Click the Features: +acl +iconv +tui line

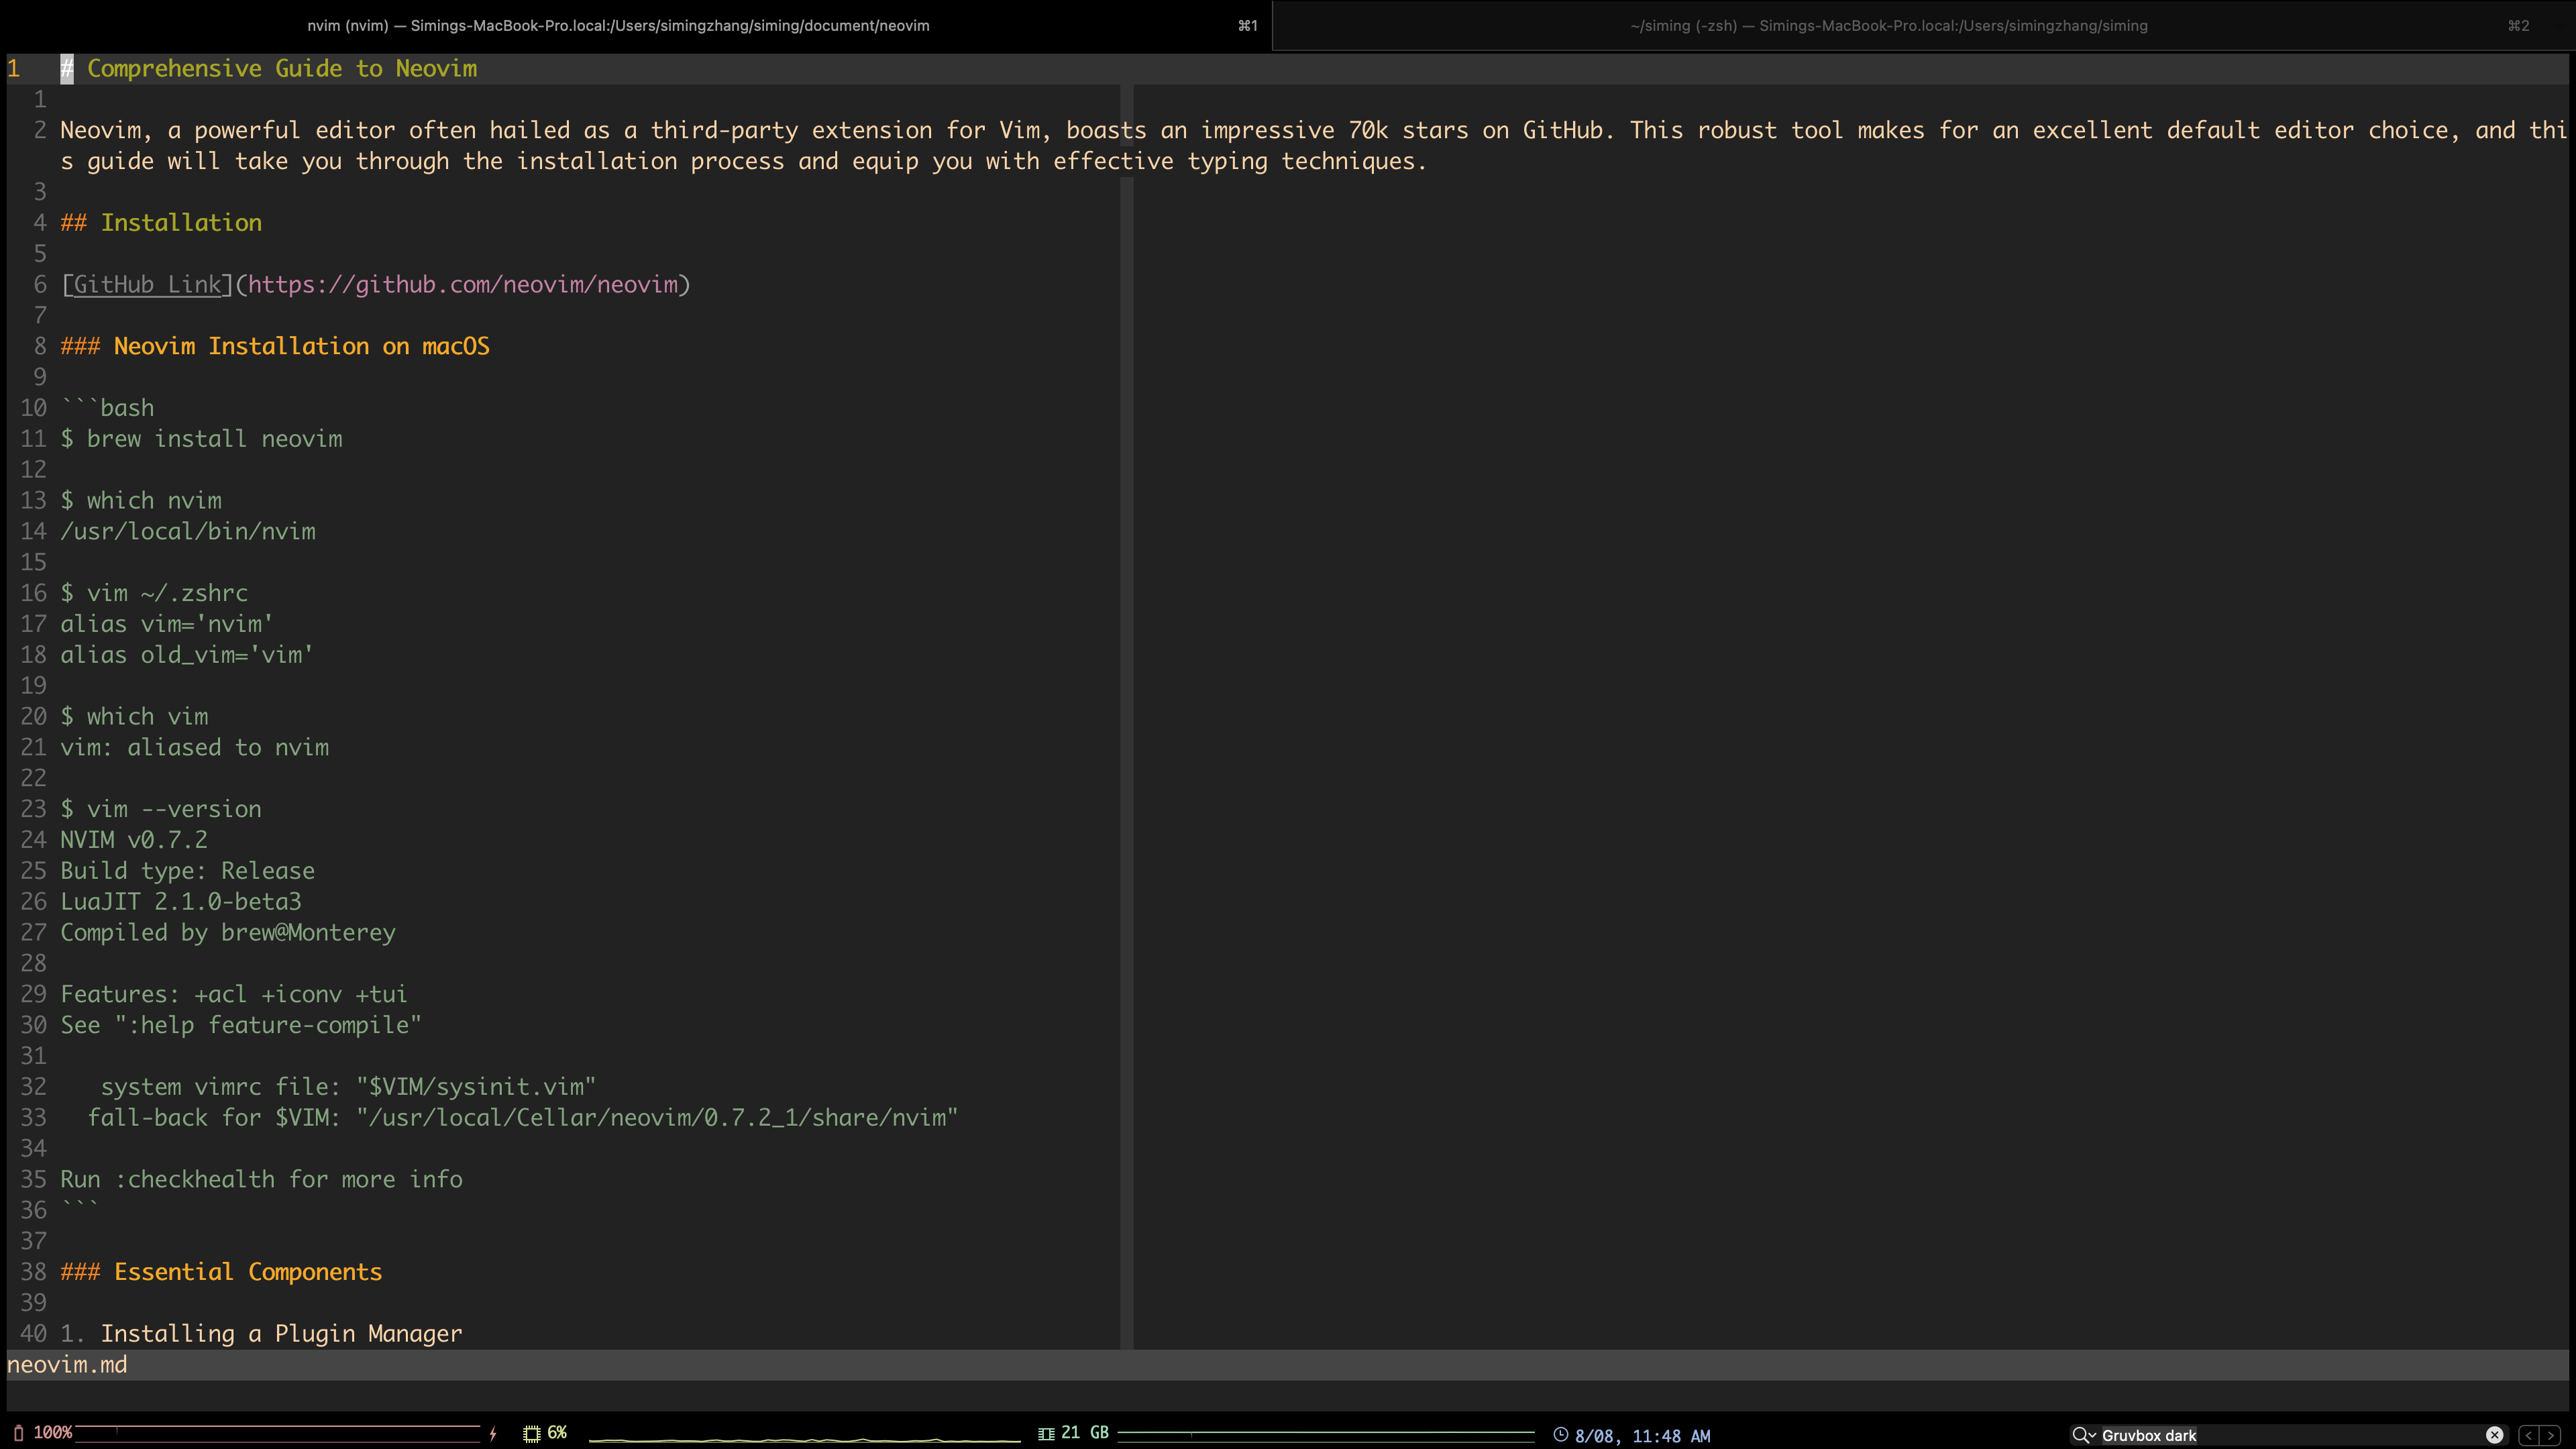point(234,995)
